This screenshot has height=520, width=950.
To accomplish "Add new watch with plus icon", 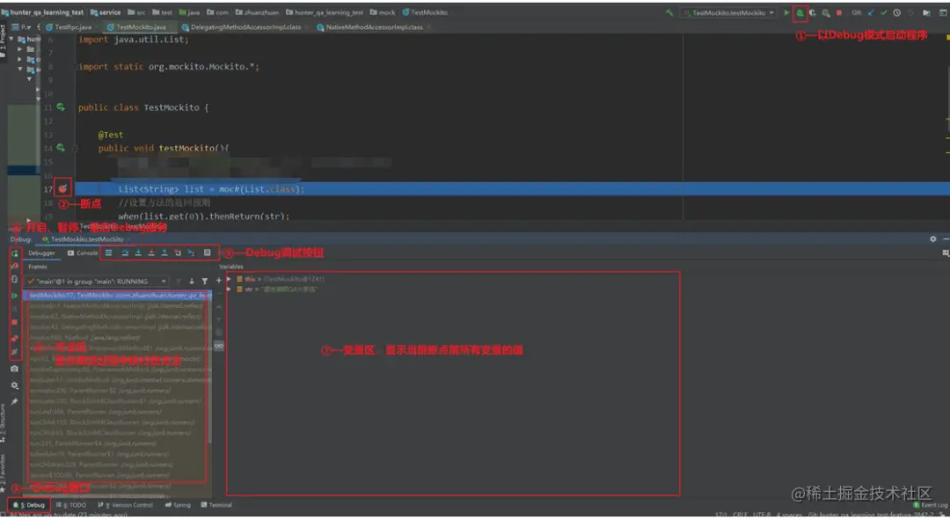I will 219,281.
